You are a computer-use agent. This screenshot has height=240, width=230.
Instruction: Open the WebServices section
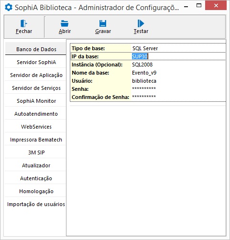tap(36, 127)
